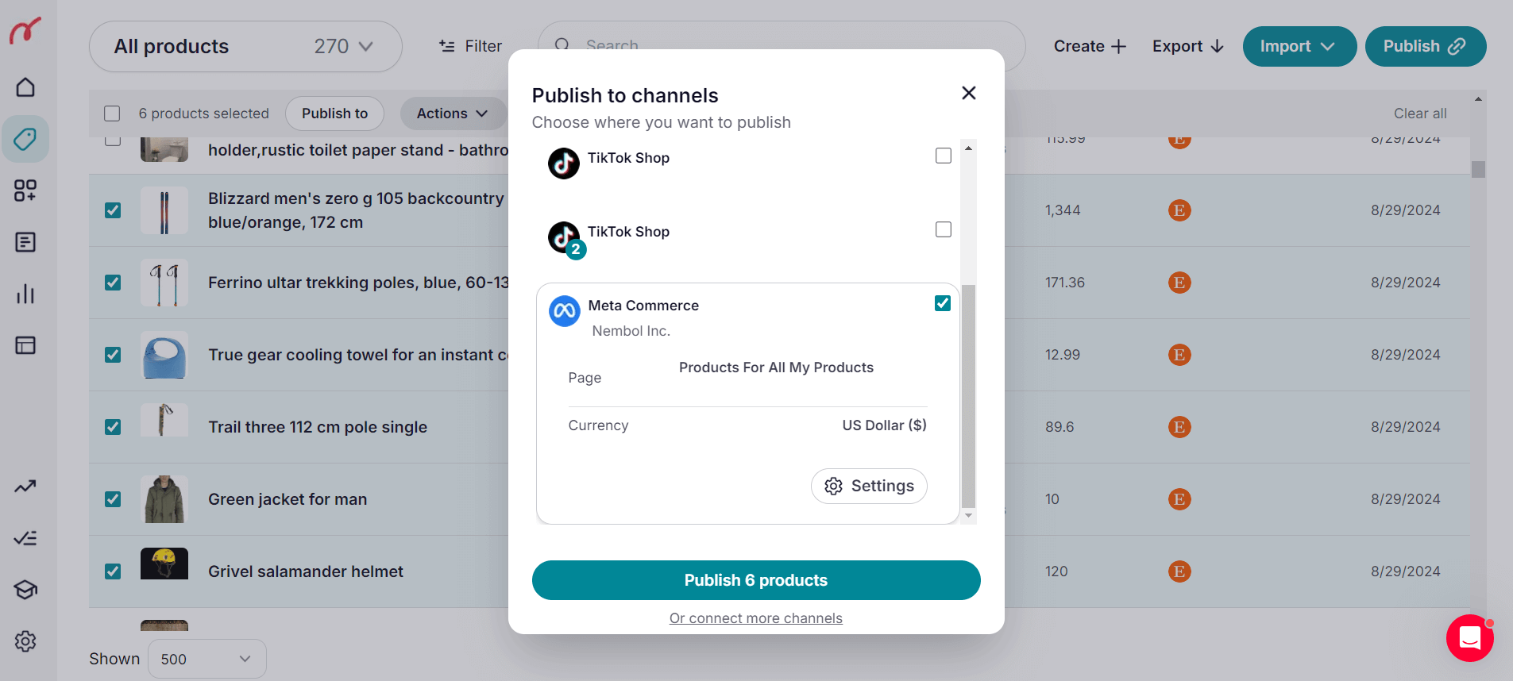The image size is (1513, 681).
Task: Open the settings gear in sidebar
Action: [x=25, y=641]
